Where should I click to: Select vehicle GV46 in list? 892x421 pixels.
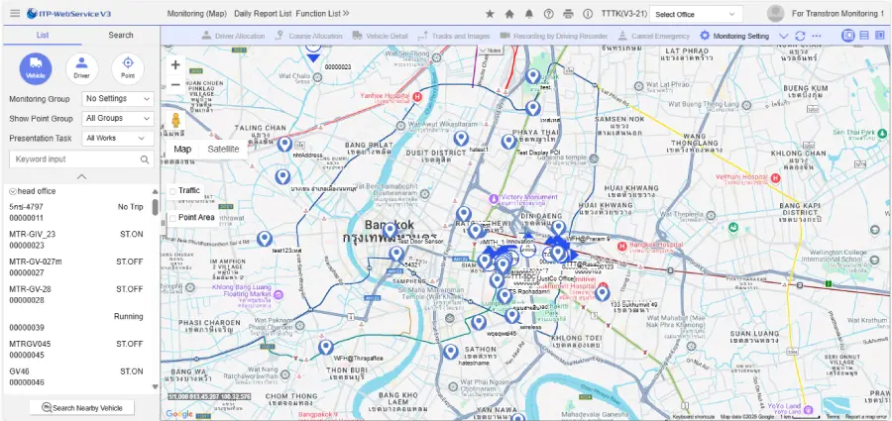click(x=76, y=376)
